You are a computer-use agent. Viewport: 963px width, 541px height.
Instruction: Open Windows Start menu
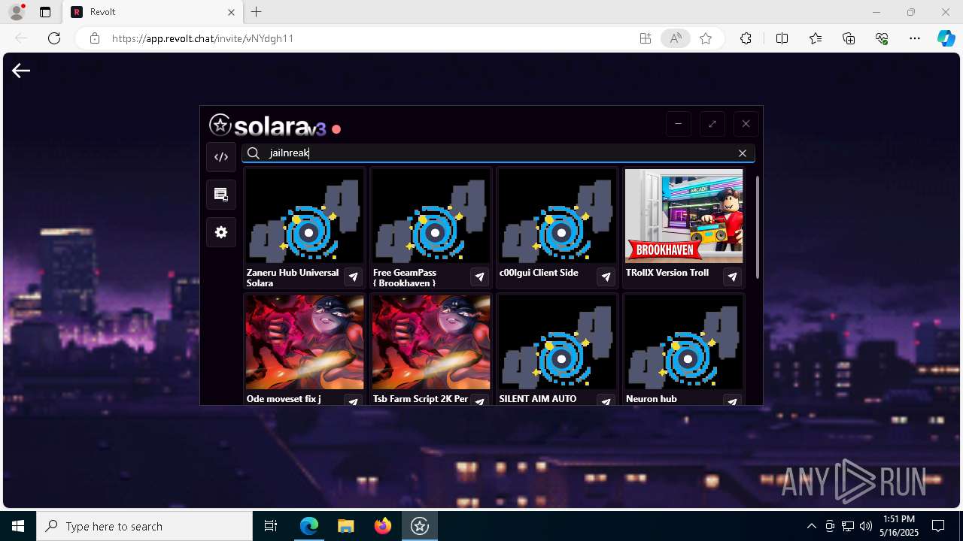point(18,526)
